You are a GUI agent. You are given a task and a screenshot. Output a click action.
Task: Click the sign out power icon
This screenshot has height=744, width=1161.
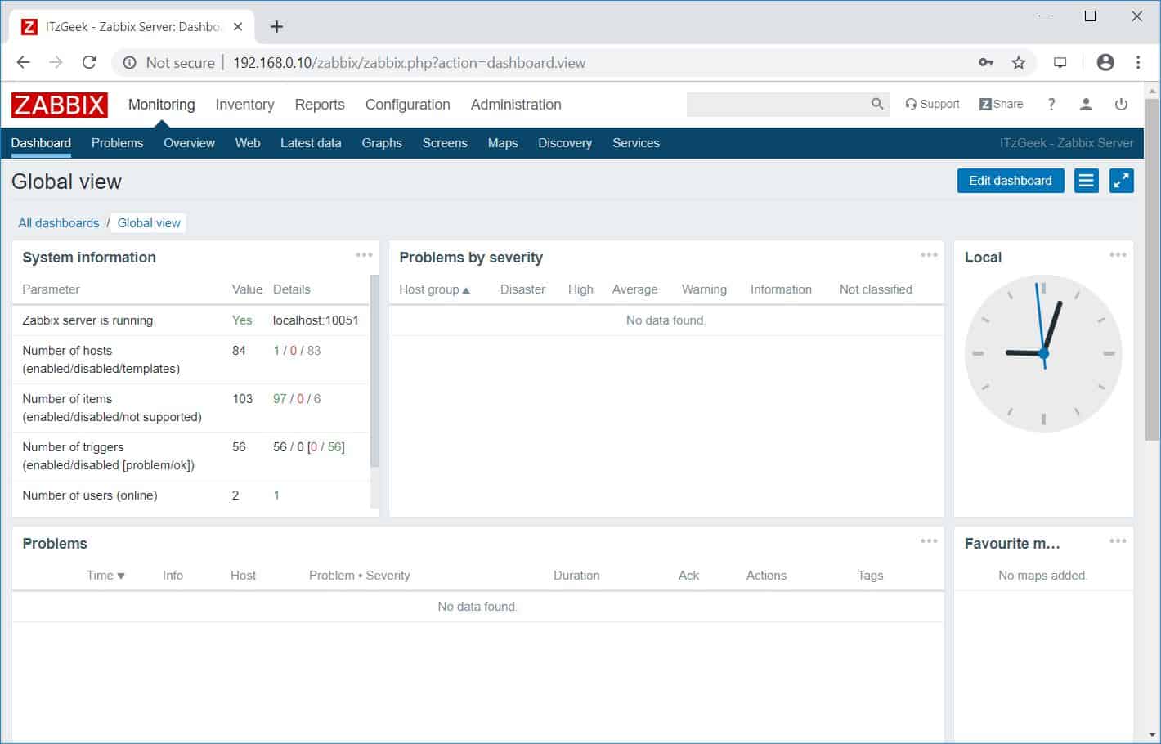[1121, 104]
